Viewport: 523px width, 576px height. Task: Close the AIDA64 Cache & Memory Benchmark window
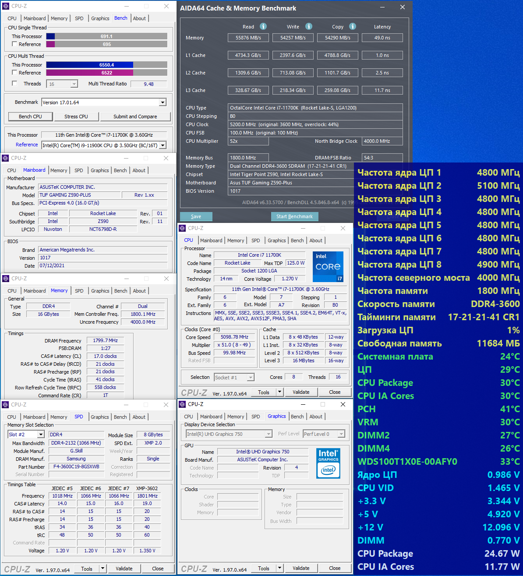tap(403, 7)
